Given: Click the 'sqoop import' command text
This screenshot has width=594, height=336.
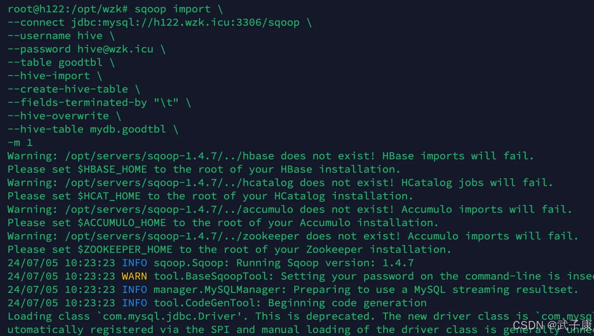Looking at the screenshot, I should point(173,9).
